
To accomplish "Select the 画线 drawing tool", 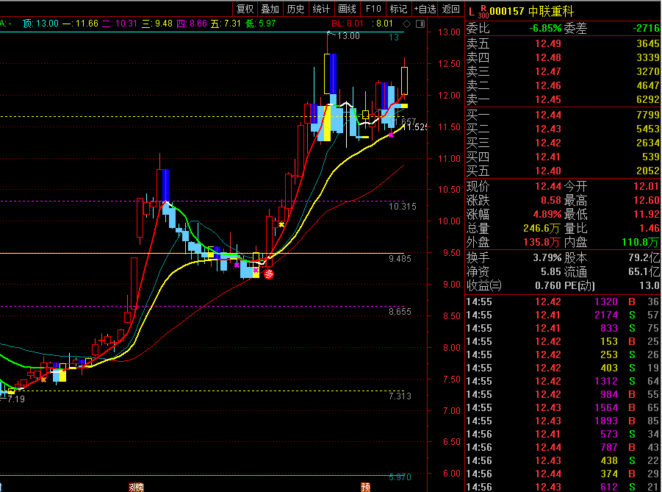I will point(347,9).
